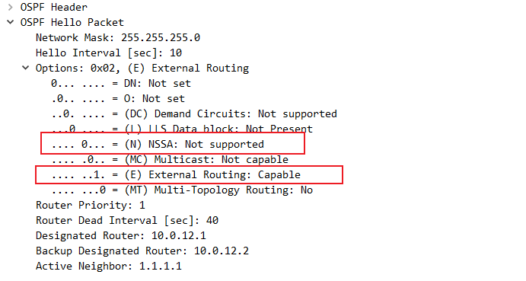The width and height of the screenshot is (526, 281).
Task: Select the DN: Not set bit row
Action: point(121,83)
